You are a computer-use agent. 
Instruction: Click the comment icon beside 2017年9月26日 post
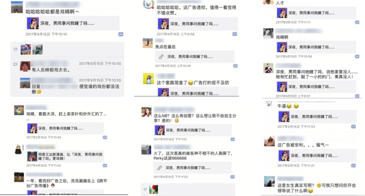[105, 165]
